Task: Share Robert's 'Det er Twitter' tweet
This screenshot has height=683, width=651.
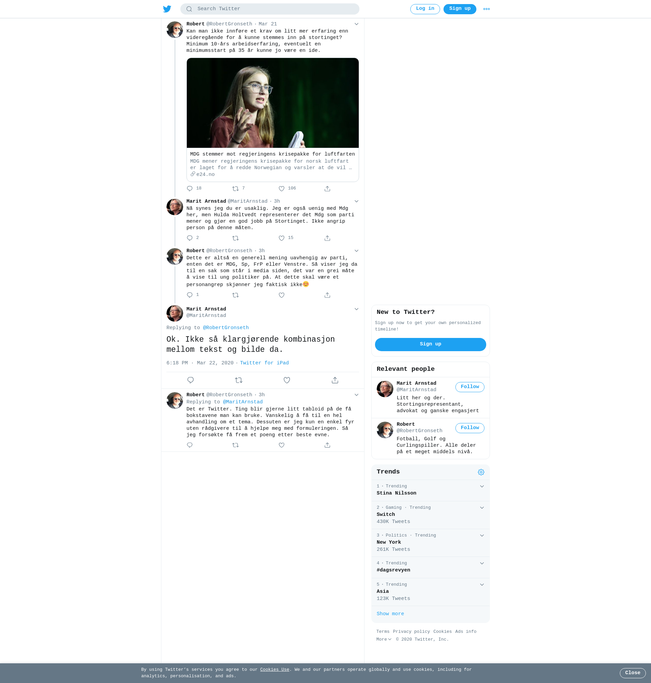Action: pyautogui.click(x=327, y=445)
